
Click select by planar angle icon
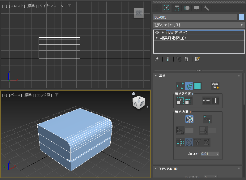[x=180, y=131]
